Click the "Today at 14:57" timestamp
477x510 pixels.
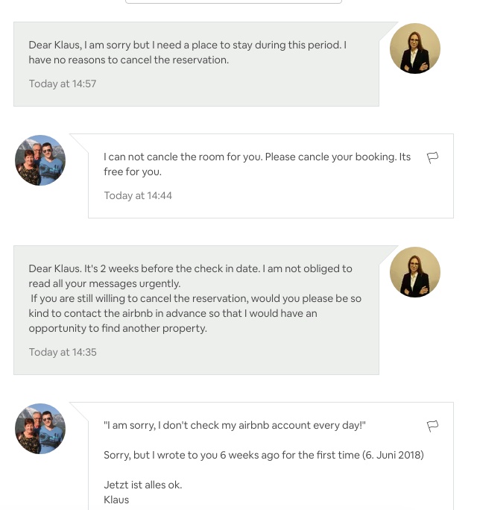[x=63, y=84]
